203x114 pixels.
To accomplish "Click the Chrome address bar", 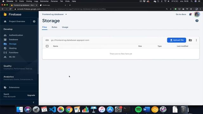I will 89,9.
